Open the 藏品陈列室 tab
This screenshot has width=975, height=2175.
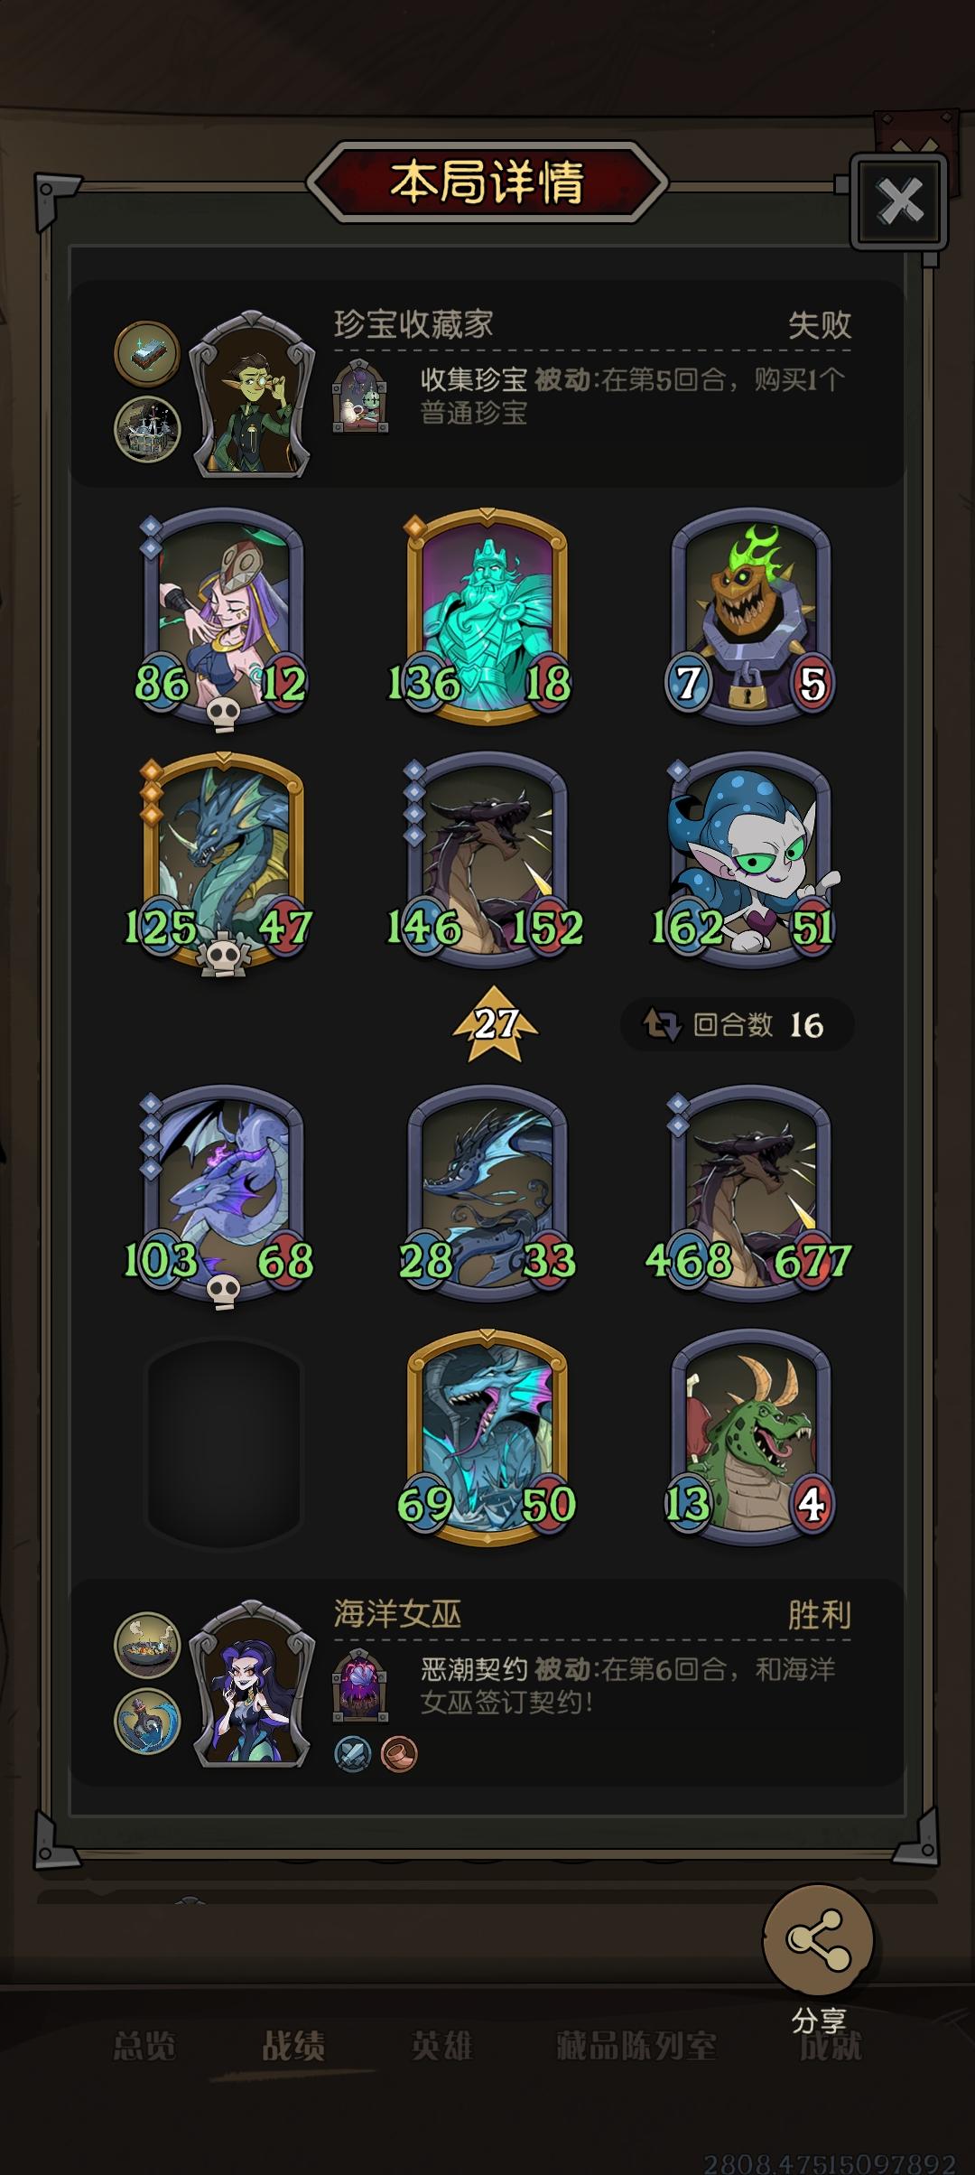click(636, 2046)
